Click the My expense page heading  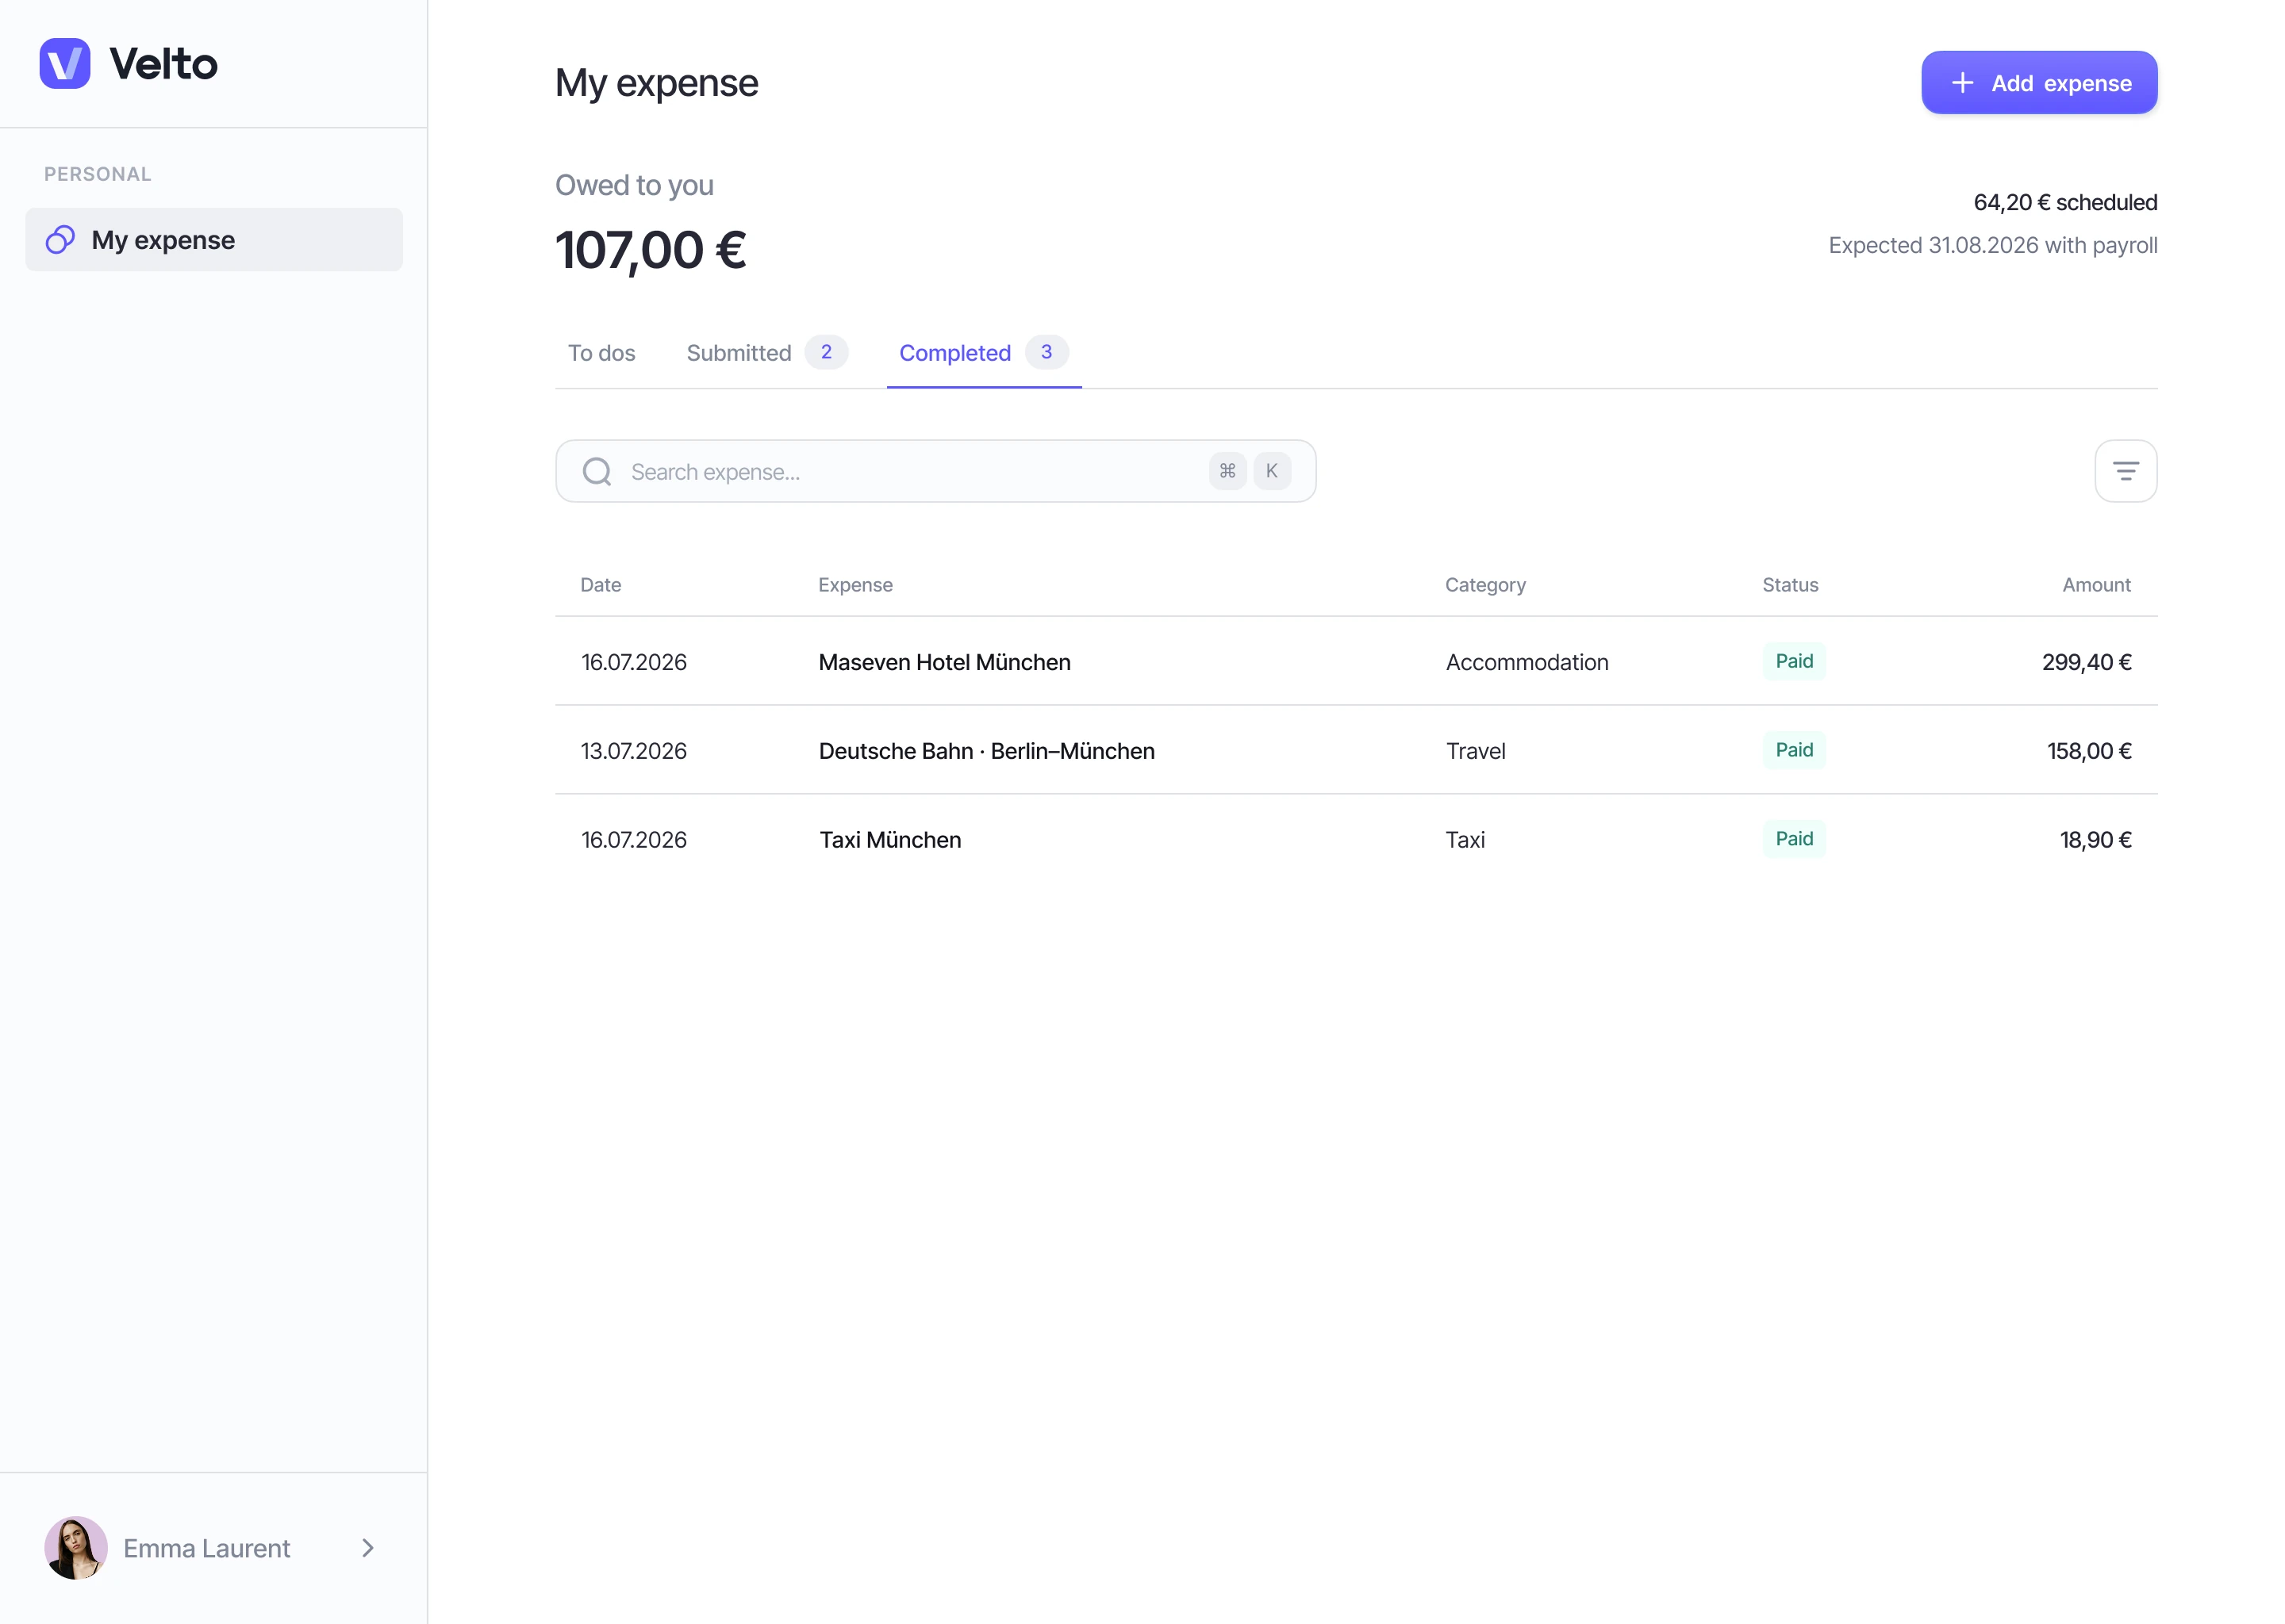tap(656, 83)
